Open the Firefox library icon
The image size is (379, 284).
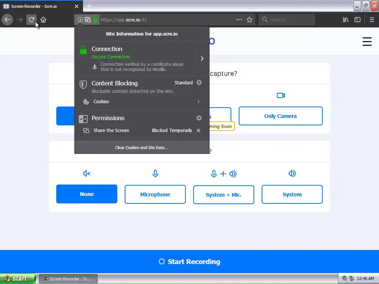coord(346,20)
